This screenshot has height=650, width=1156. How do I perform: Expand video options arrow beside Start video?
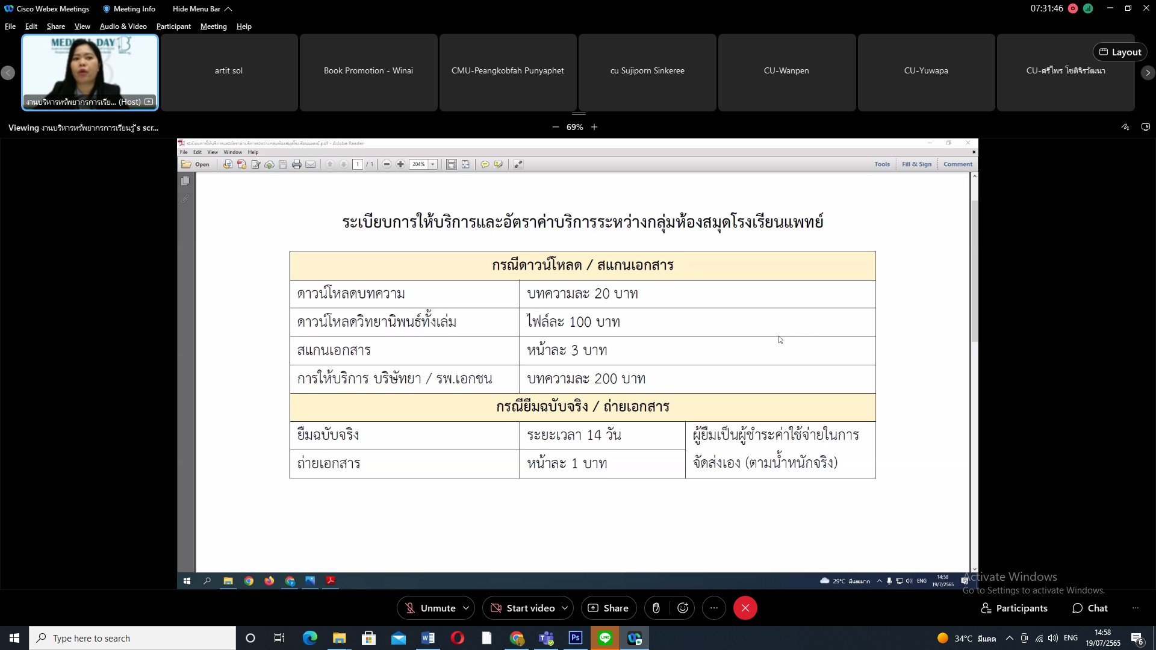tap(565, 608)
